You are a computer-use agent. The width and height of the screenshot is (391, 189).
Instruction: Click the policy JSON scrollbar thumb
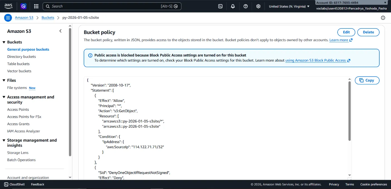coord(350,111)
